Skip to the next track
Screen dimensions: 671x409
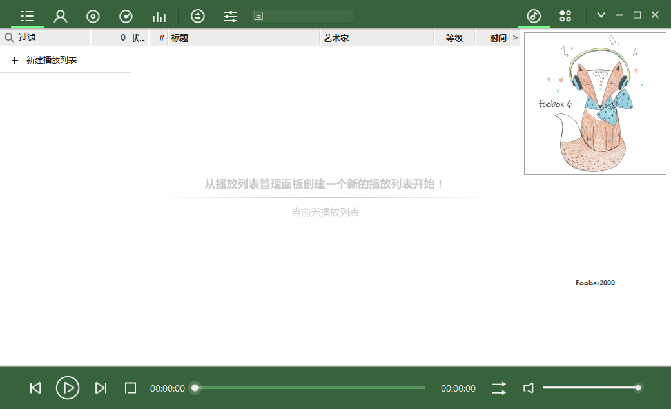tap(101, 388)
